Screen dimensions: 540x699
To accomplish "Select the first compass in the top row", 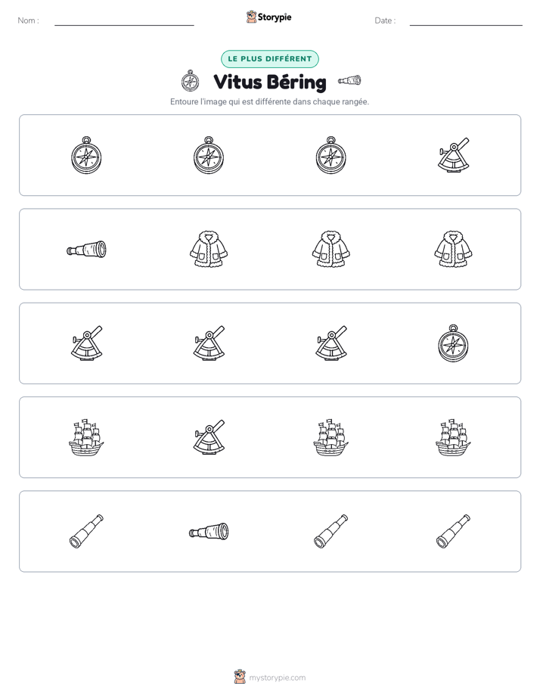I will pos(86,155).
